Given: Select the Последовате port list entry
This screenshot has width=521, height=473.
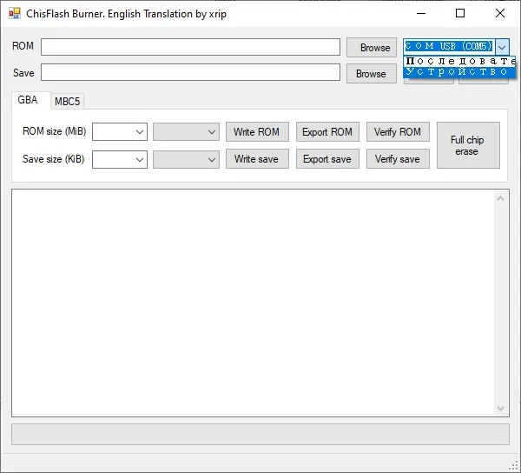Looking at the screenshot, I should (x=459, y=61).
